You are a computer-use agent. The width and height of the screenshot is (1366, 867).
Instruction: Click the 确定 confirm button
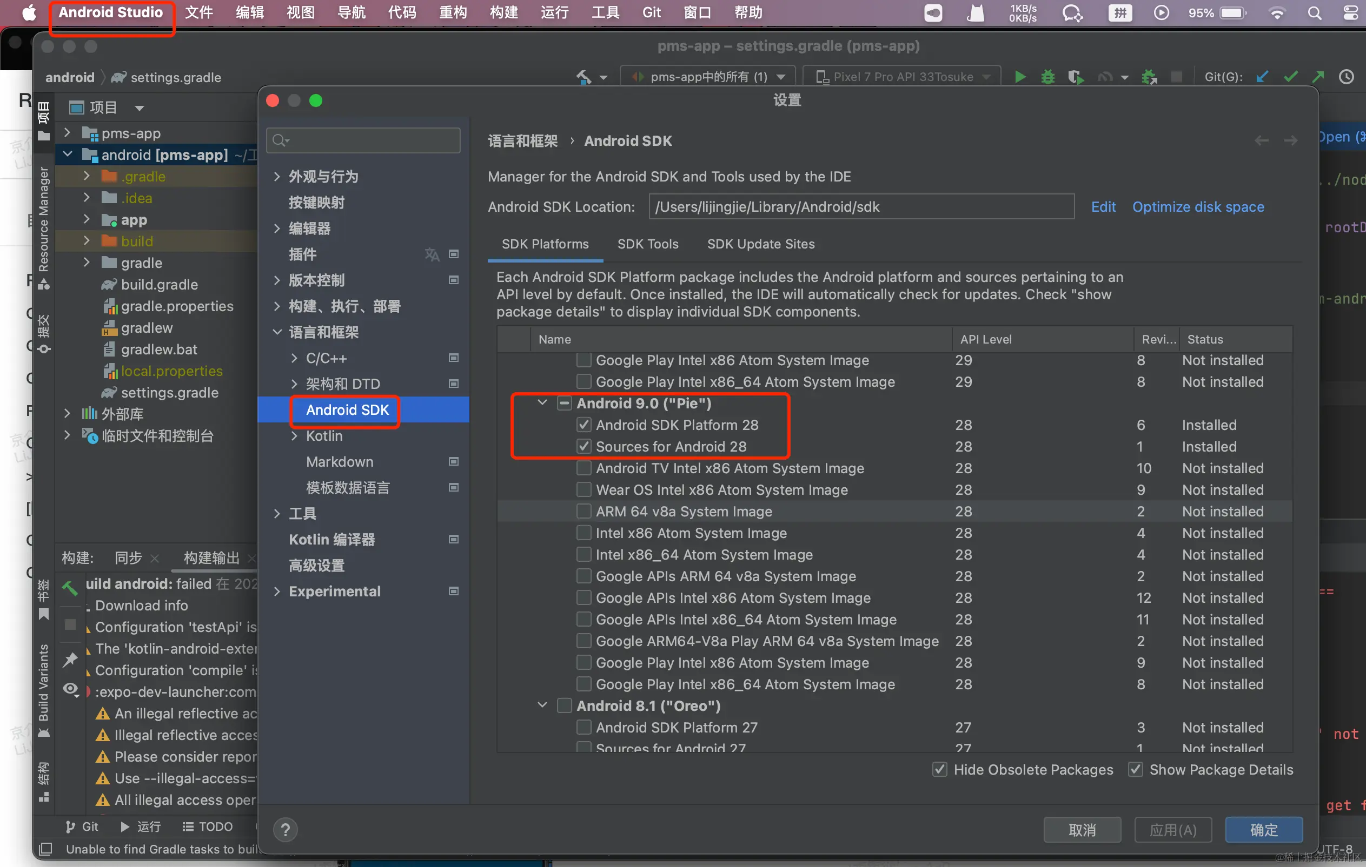[x=1263, y=830]
